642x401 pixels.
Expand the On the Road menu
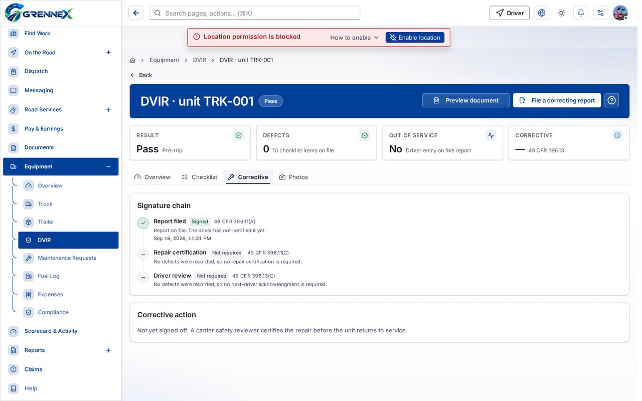pyautogui.click(x=108, y=53)
